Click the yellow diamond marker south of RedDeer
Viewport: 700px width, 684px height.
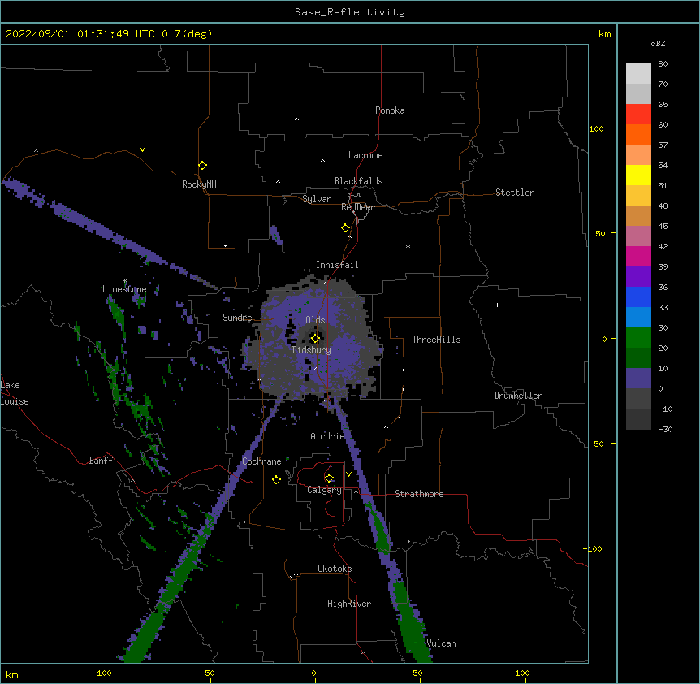pyautogui.click(x=345, y=227)
